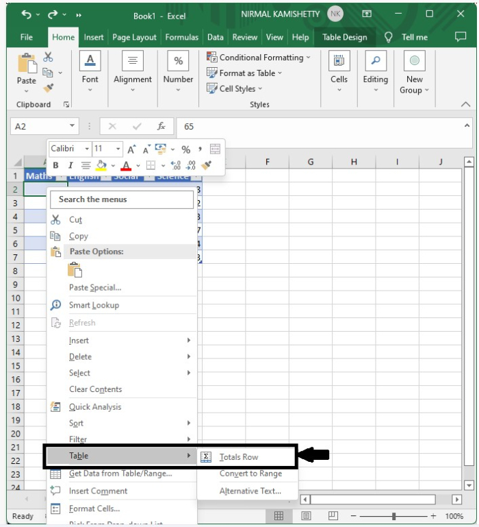Open the Comments speech bubble icon
This screenshot has height=527, width=479.
(x=461, y=36)
